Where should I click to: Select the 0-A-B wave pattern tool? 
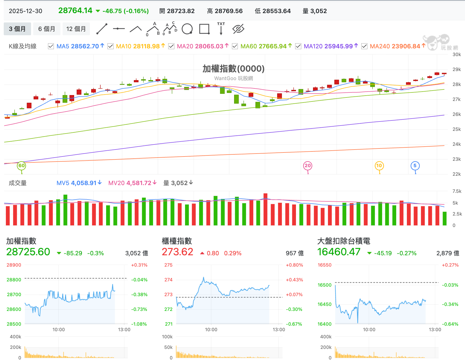point(153,29)
